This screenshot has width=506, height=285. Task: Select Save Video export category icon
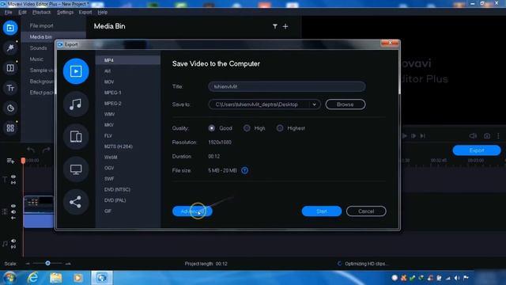pyautogui.click(x=76, y=71)
